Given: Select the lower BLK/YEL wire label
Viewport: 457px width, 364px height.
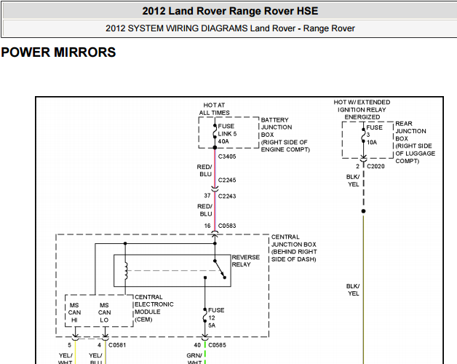Looking at the screenshot, I should [353, 290].
